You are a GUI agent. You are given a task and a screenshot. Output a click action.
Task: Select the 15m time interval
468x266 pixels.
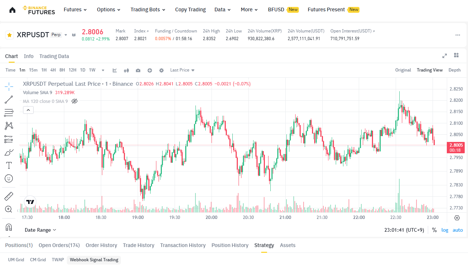tap(33, 70)
